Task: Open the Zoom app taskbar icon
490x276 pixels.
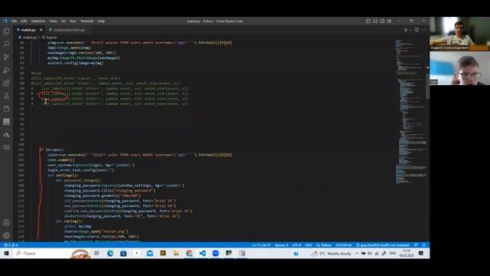Action: click(215, 253)
